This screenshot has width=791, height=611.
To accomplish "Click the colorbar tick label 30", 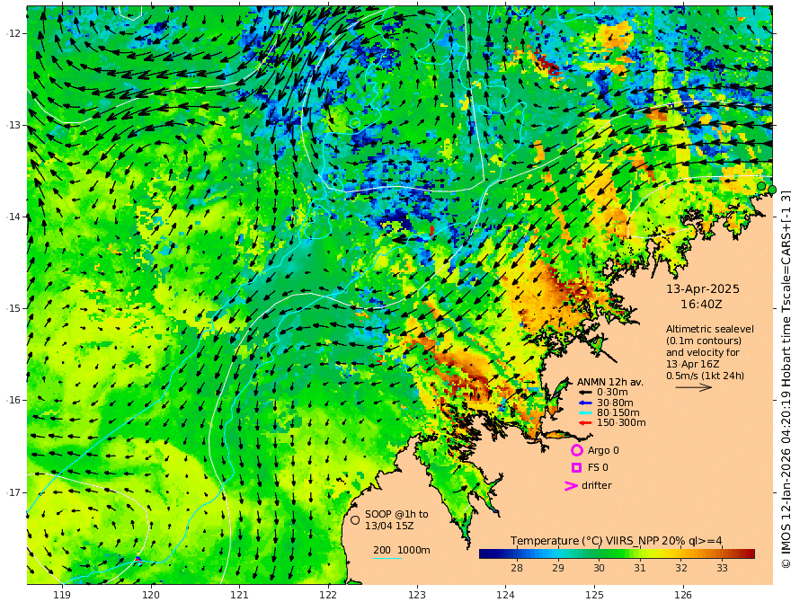I will coord(599,568).
